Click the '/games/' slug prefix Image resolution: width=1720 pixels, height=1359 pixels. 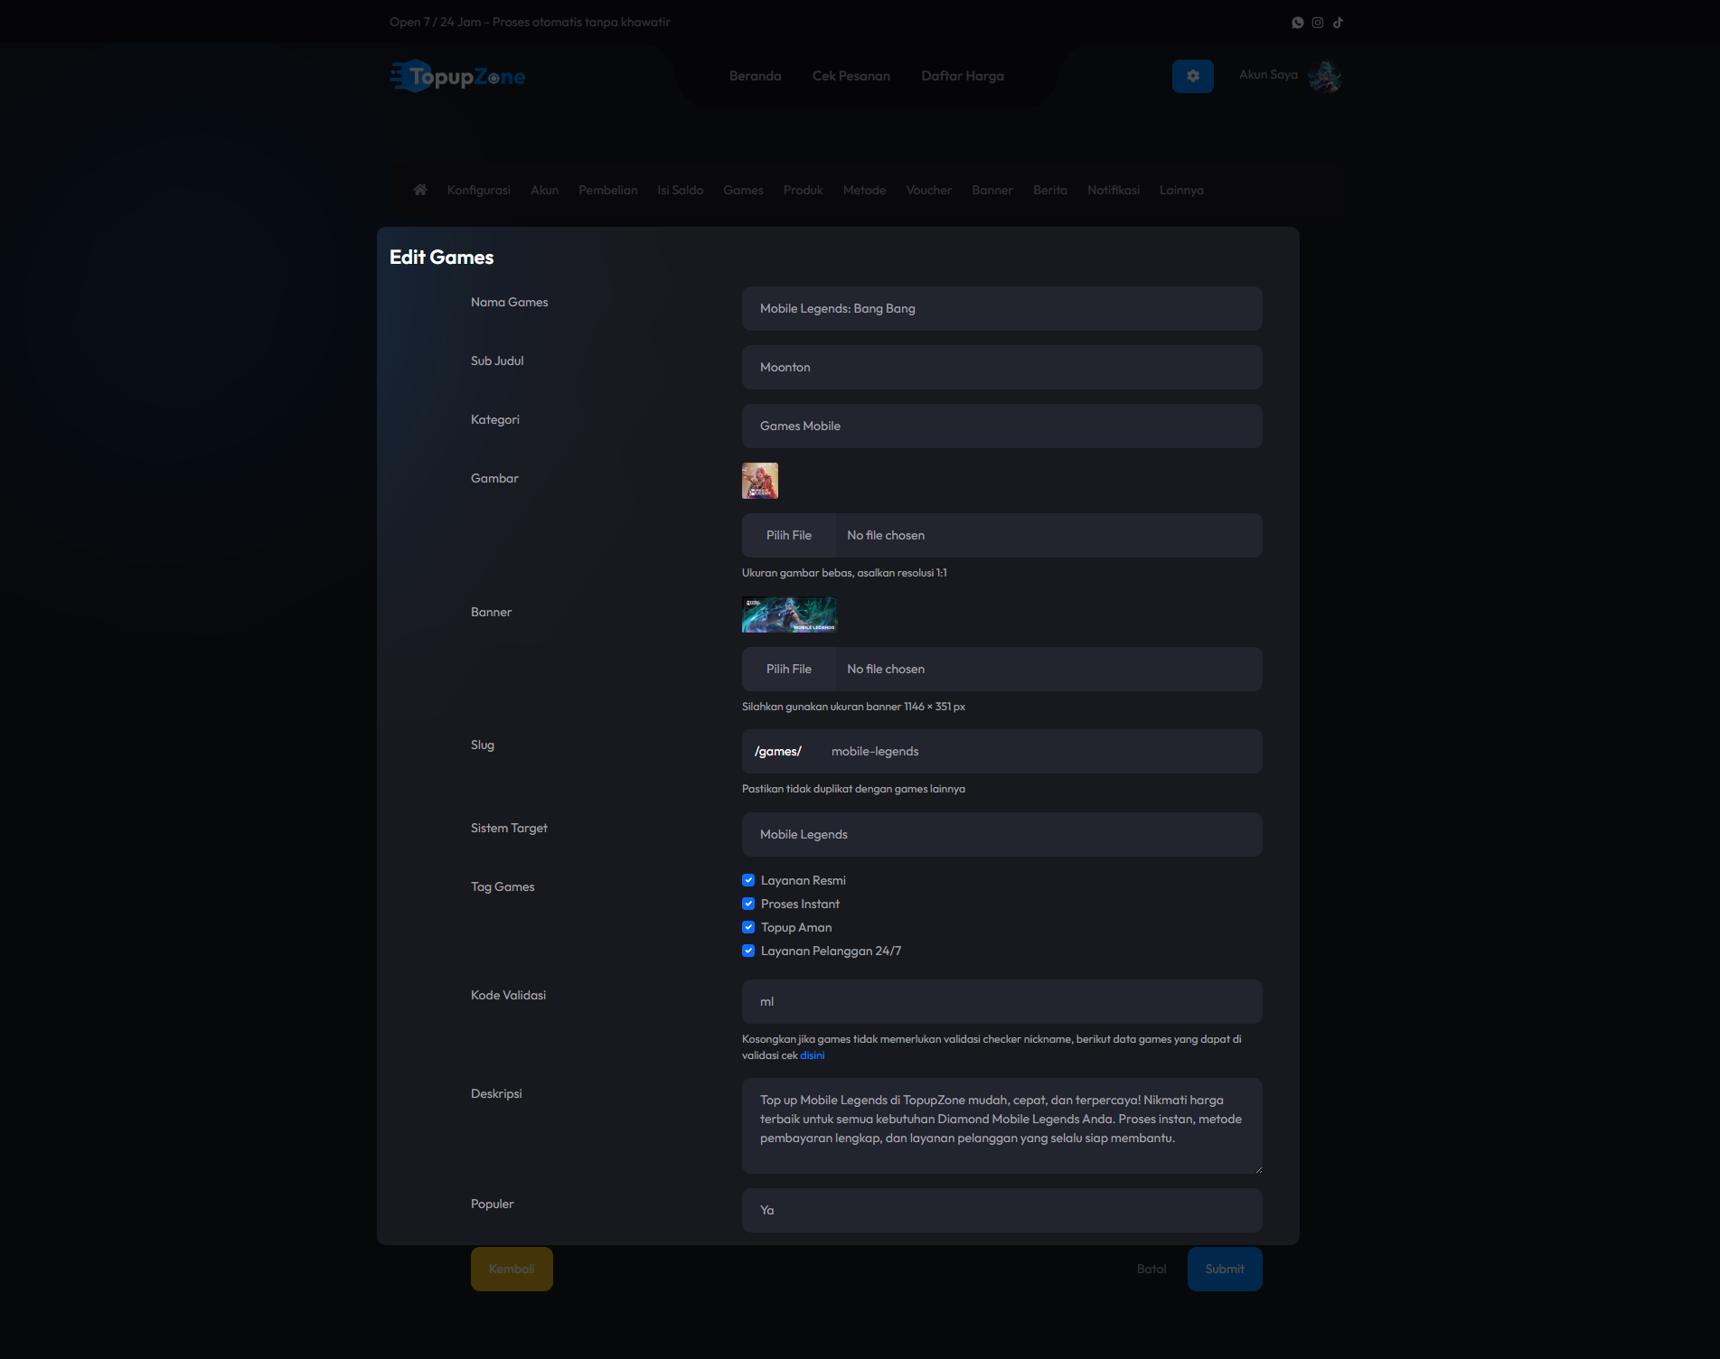point(778,751)
